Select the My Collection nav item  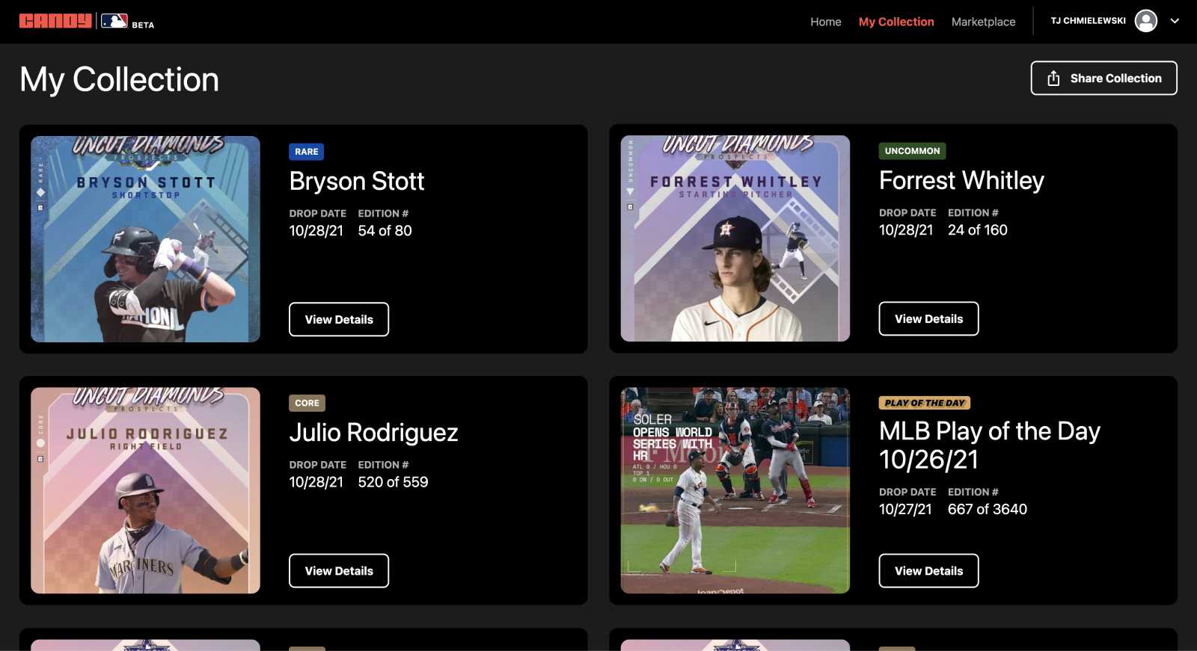click(896, 22)
